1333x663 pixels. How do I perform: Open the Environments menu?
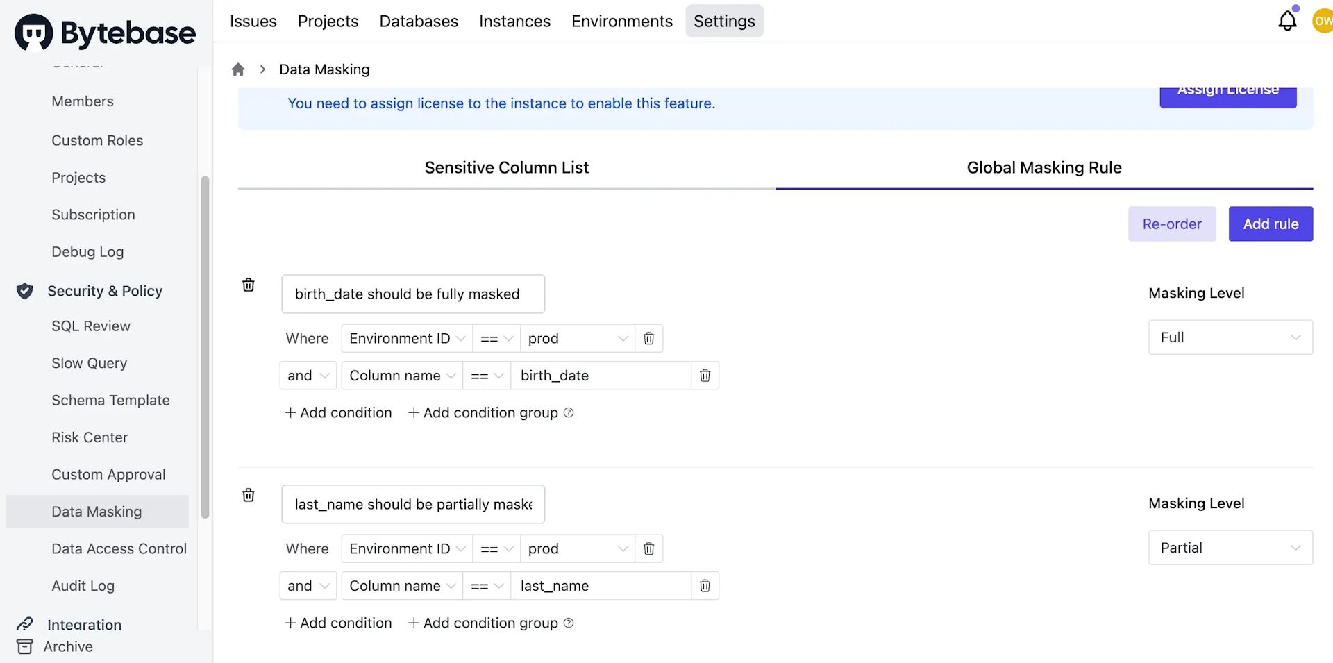point(622,21)
